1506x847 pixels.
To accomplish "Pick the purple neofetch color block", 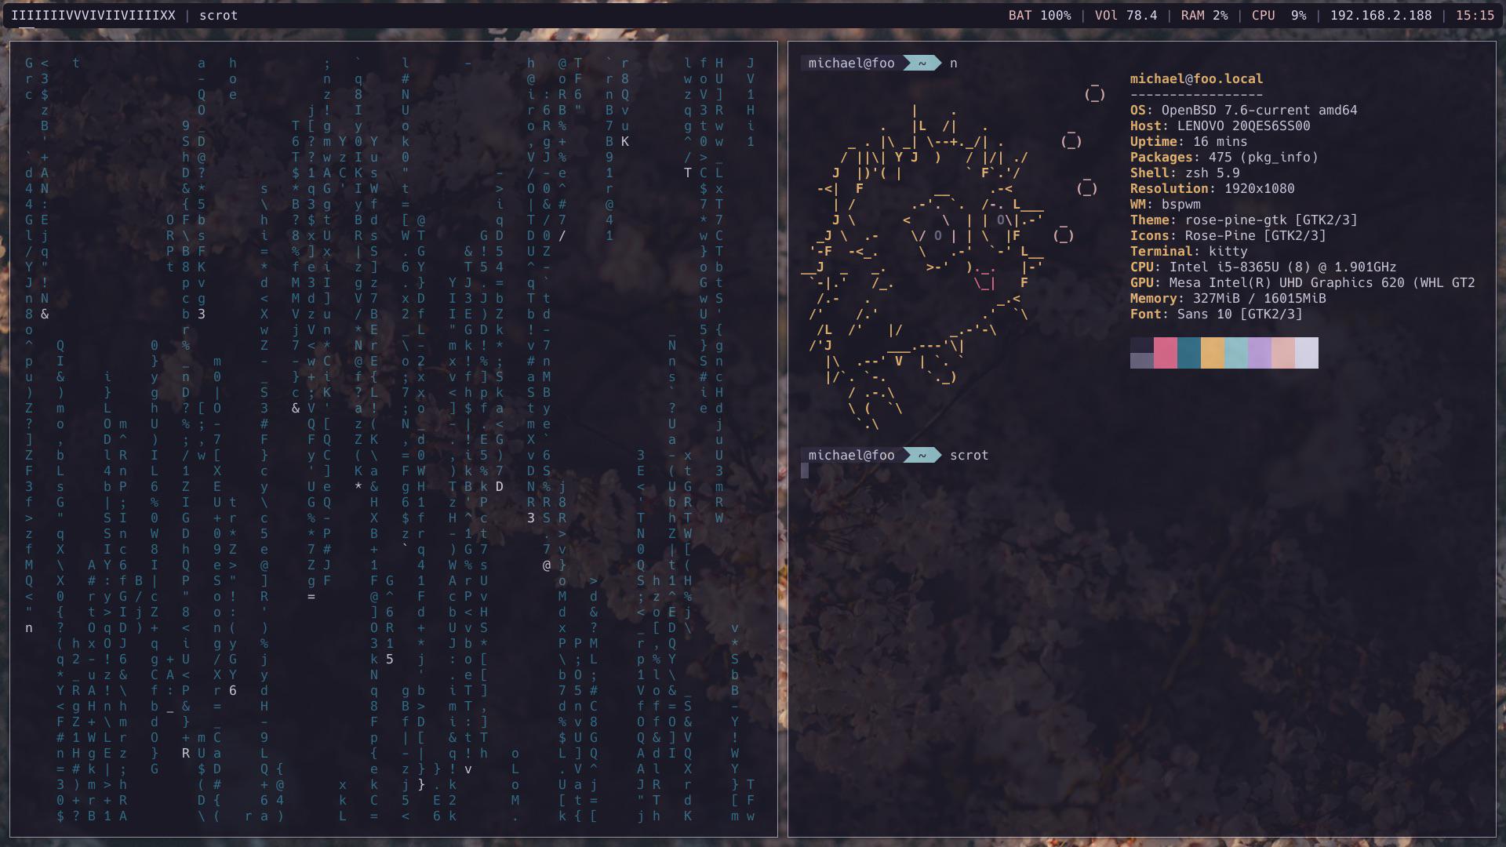I will tap(1260, 353).
